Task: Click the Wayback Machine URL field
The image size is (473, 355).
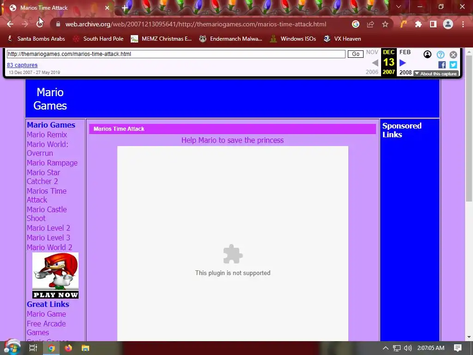Action: [176, 54]
